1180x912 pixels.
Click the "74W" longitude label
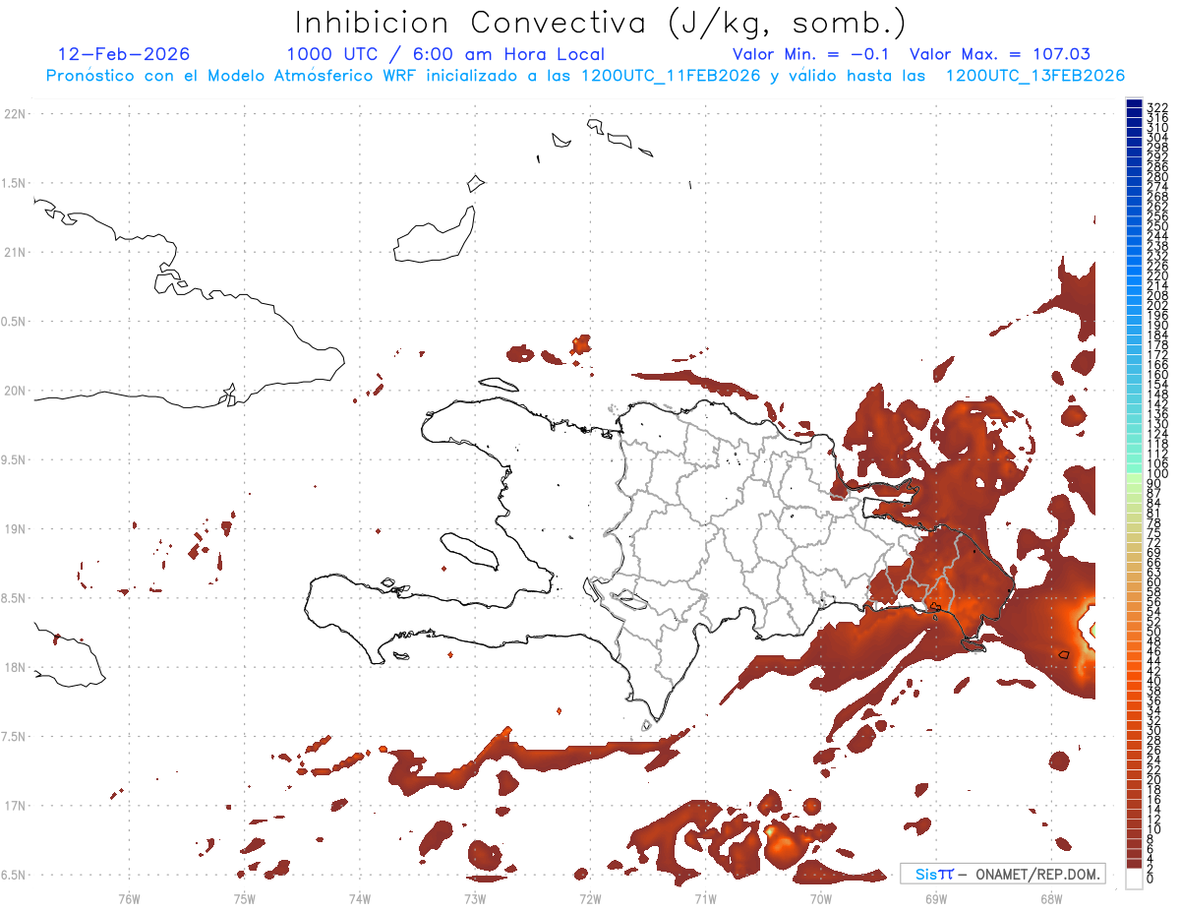[x=359, y=898]
